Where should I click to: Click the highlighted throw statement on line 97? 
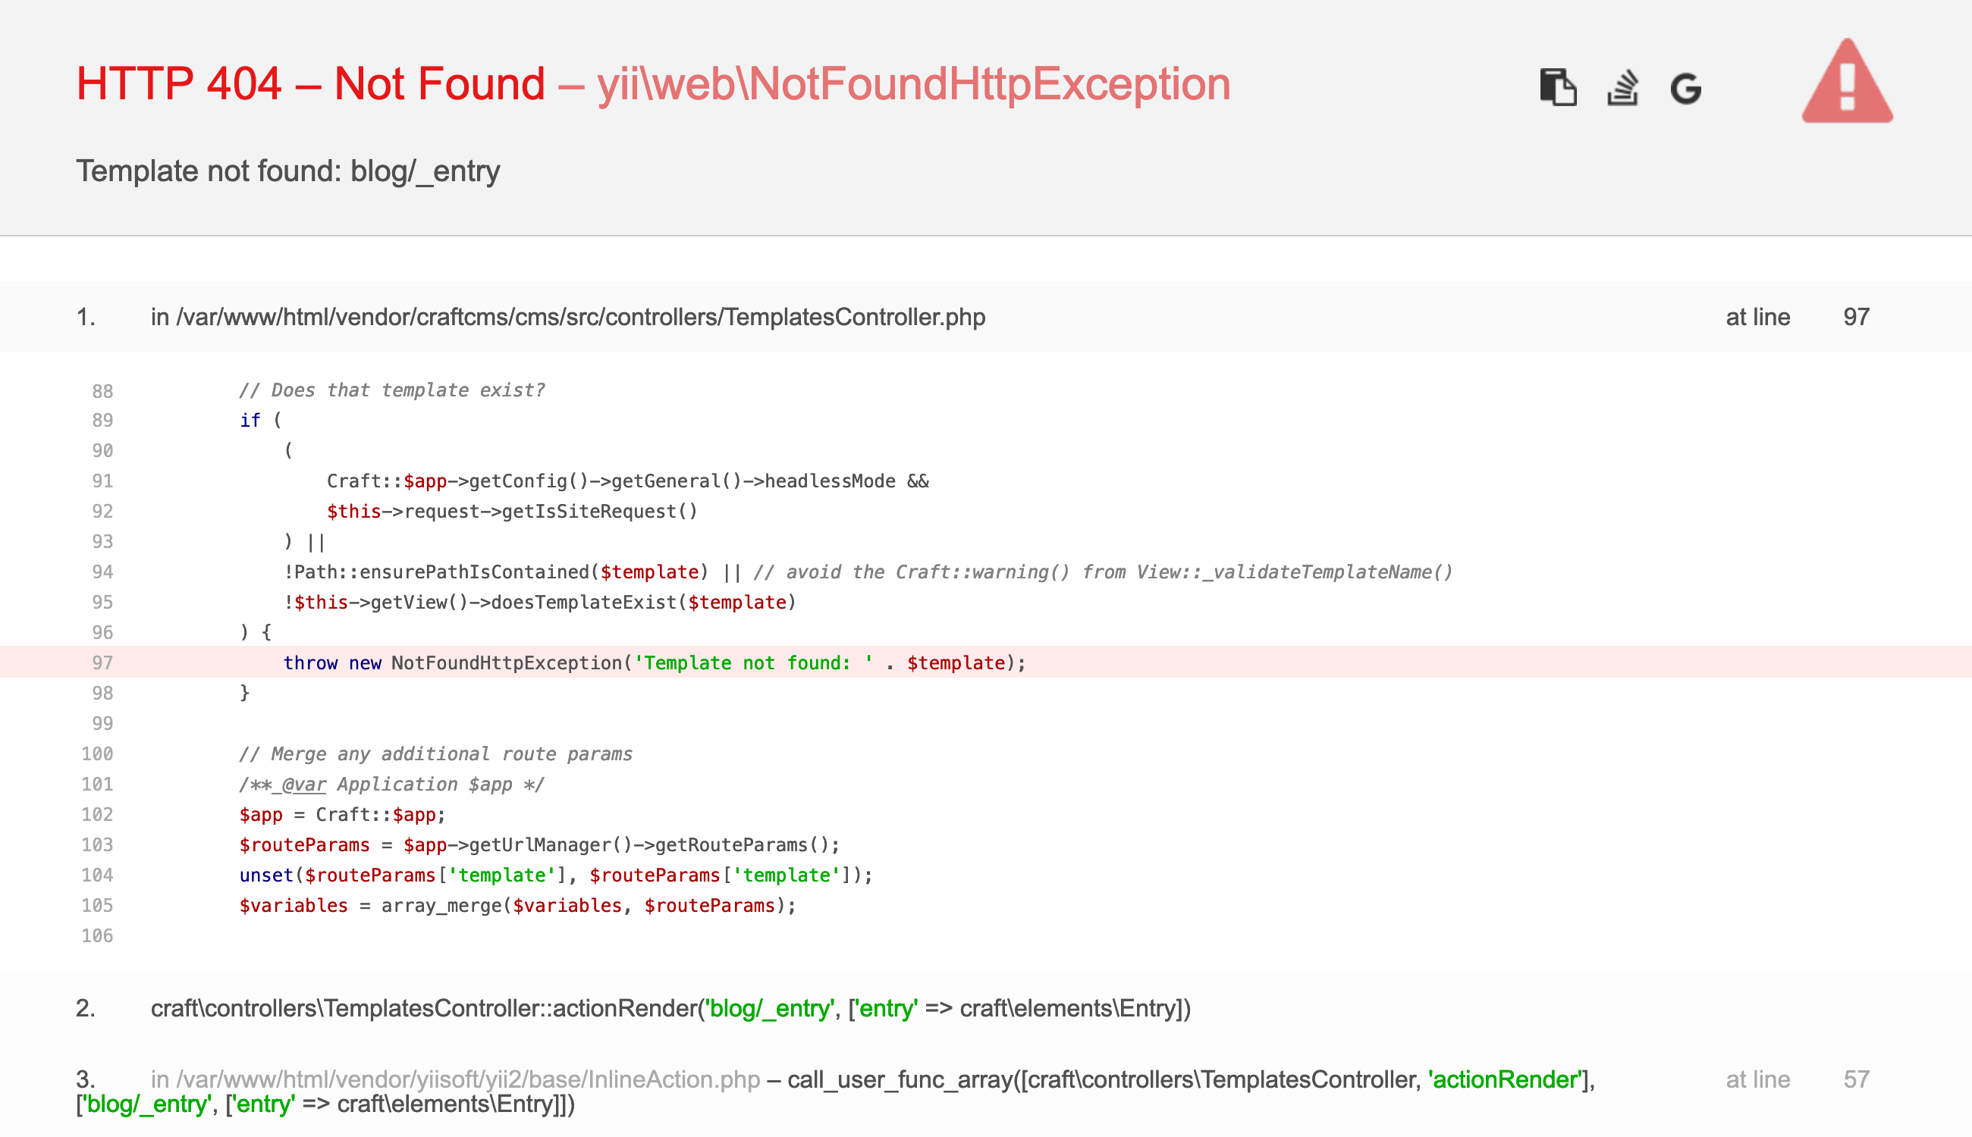[x=655, y=662]
